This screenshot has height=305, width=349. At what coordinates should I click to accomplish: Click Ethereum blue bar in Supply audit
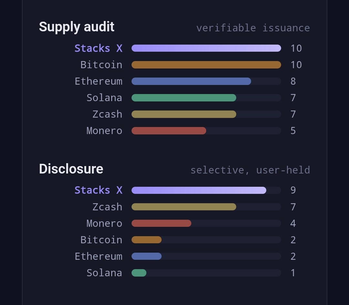tap(191, 81)
